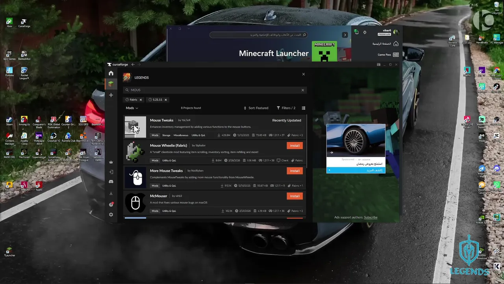Image resolution: width=504 pixels, height=284 pixels.
Task: Click the Mouse Tweaks thumbnail image
Action: point(135,127)
